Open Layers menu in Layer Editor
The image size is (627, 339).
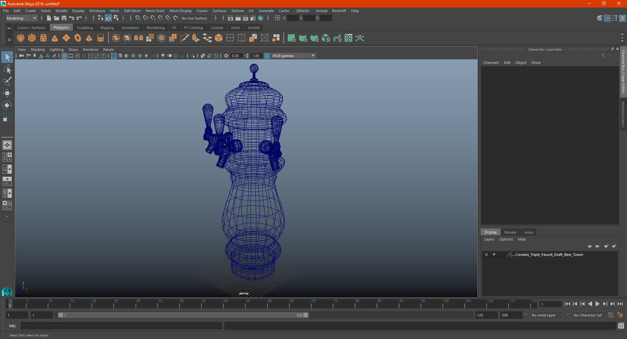pos(489,239)
